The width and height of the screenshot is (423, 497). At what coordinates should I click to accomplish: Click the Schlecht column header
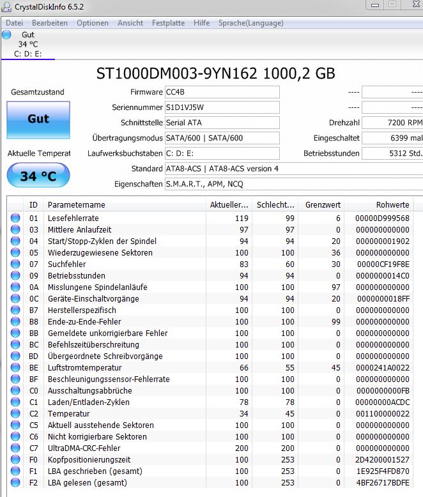coord(275,205)
